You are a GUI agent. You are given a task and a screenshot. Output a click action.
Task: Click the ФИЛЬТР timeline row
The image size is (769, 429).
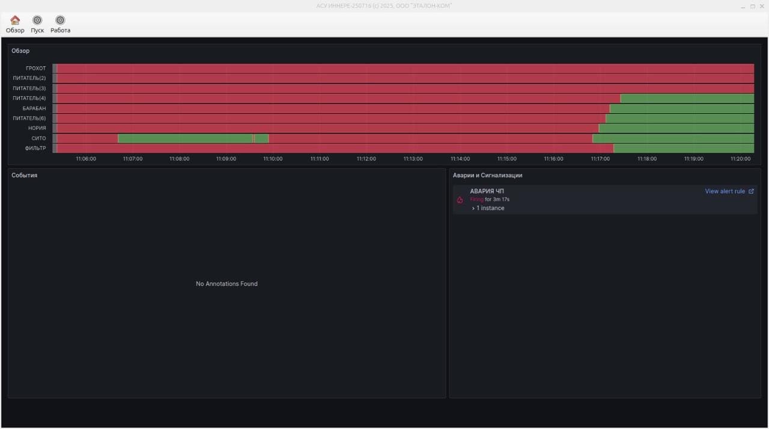360,148
